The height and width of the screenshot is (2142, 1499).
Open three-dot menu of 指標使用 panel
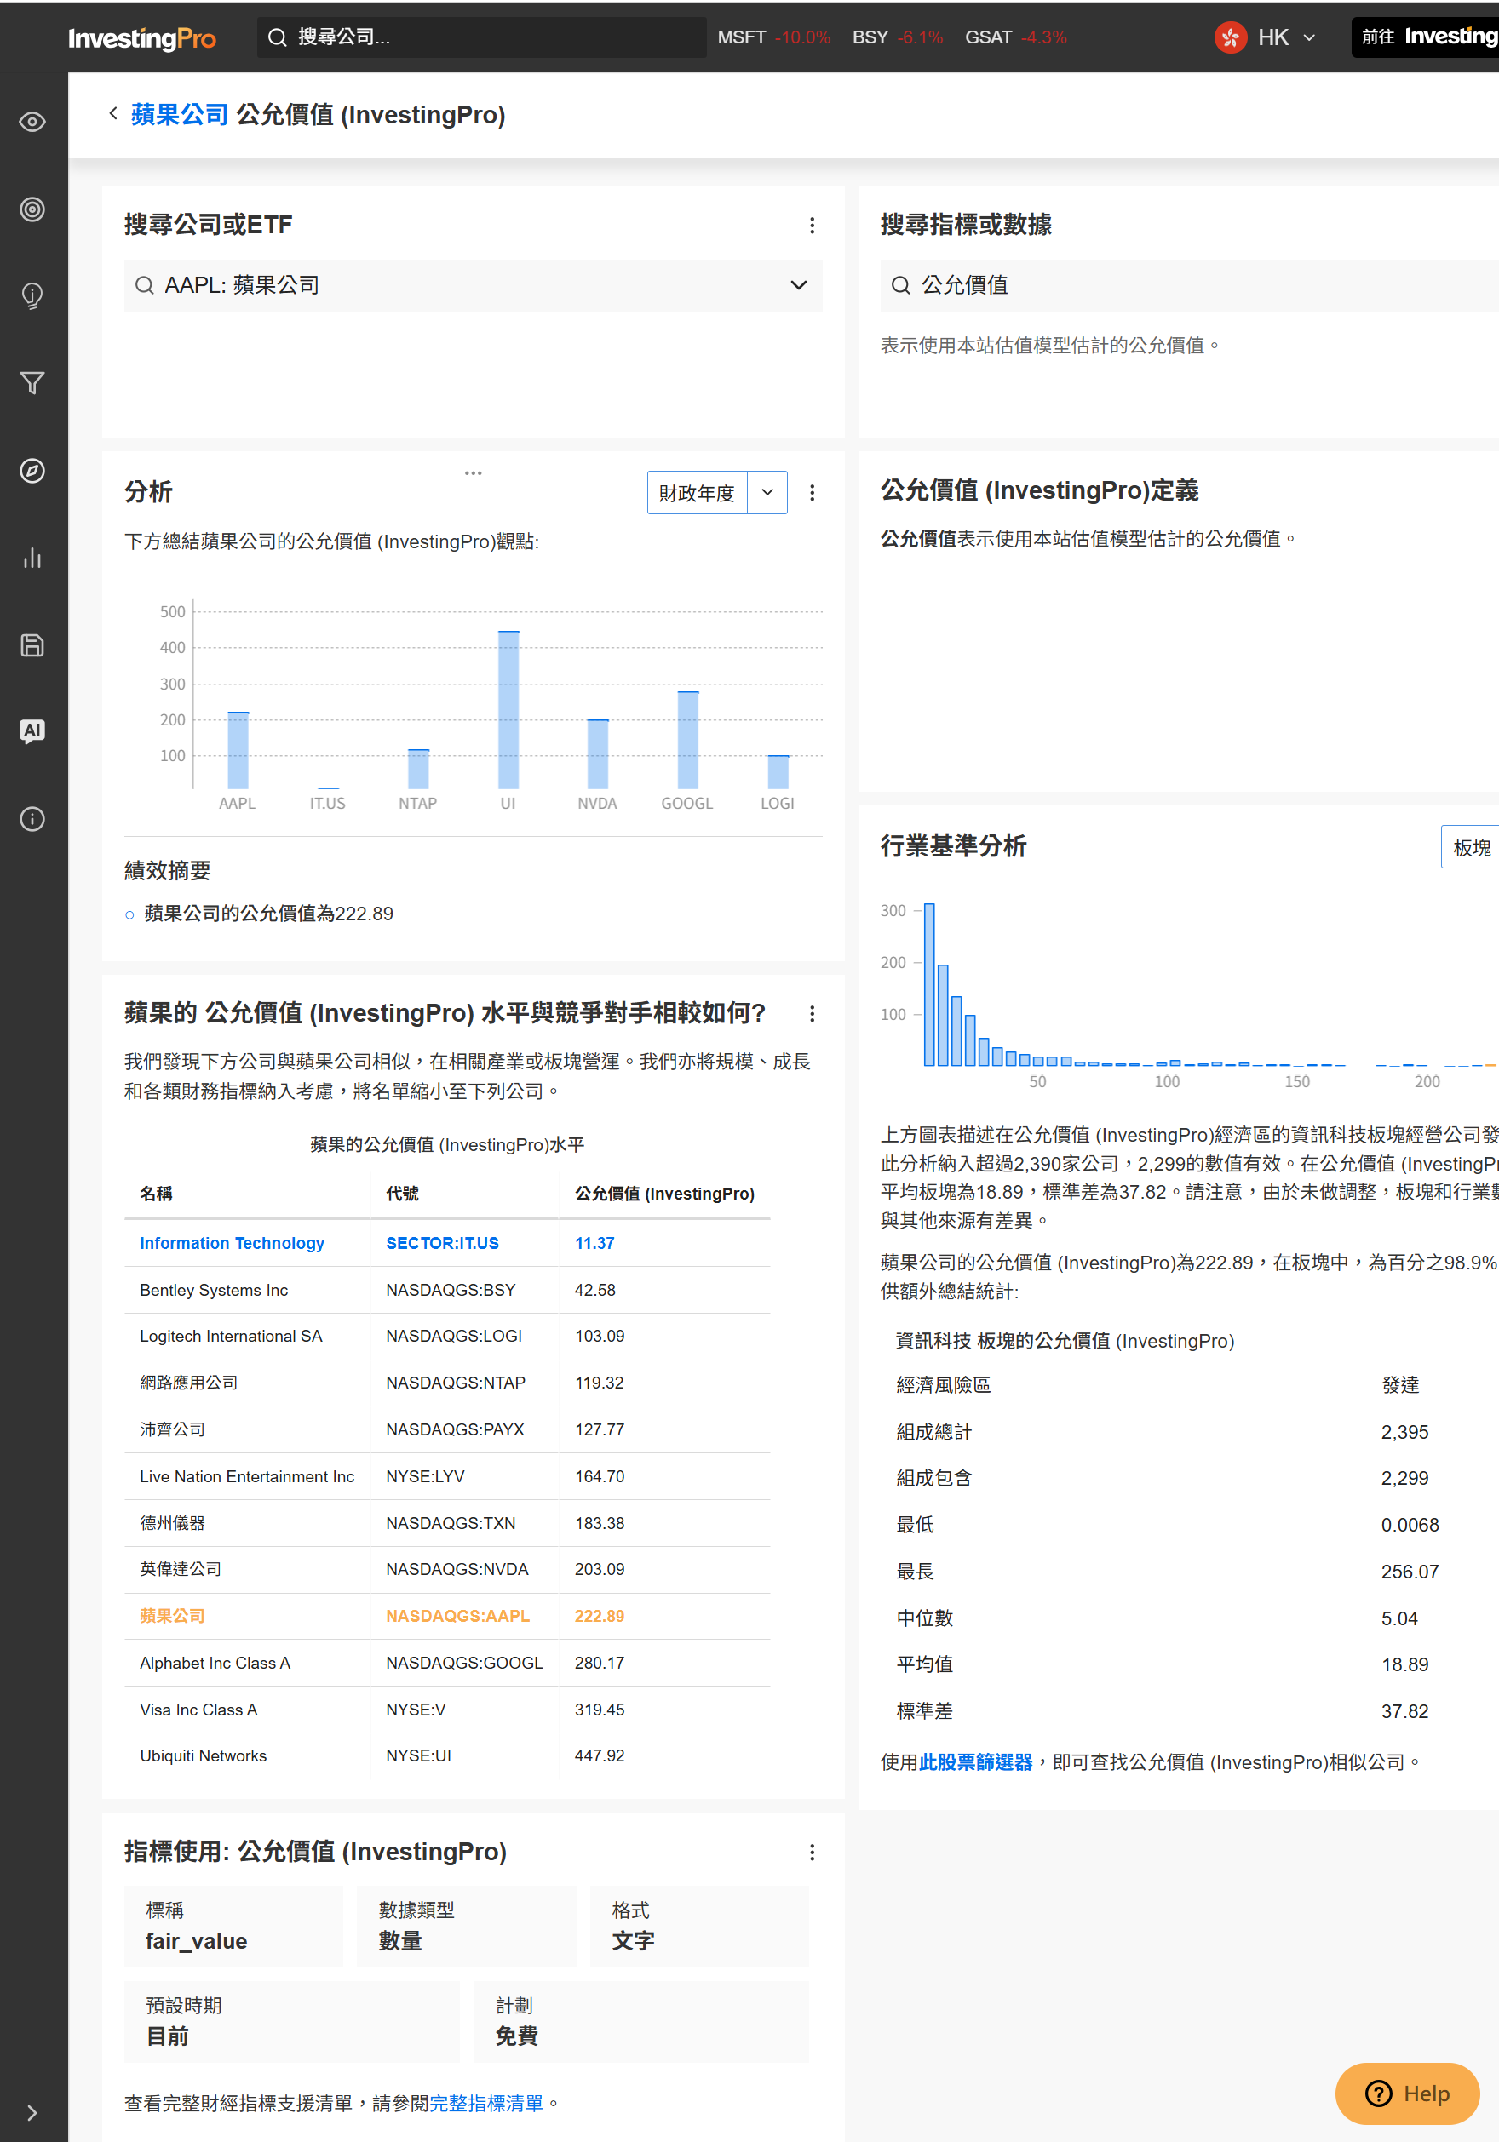click(812, 1853)
